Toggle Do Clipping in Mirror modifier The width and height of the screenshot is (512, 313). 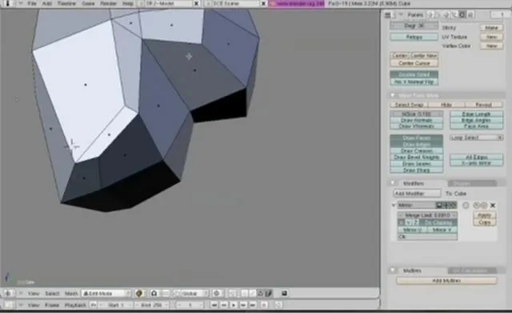pos(438,223)
